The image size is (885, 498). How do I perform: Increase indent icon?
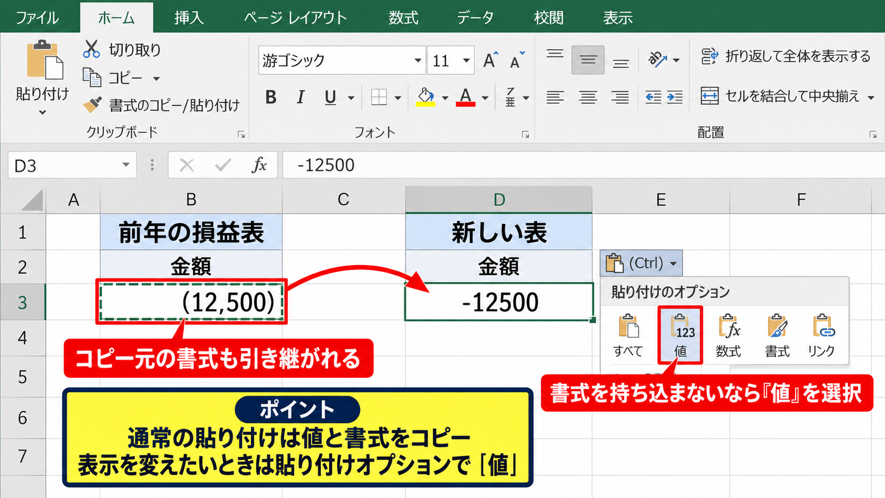coord(674,97)
